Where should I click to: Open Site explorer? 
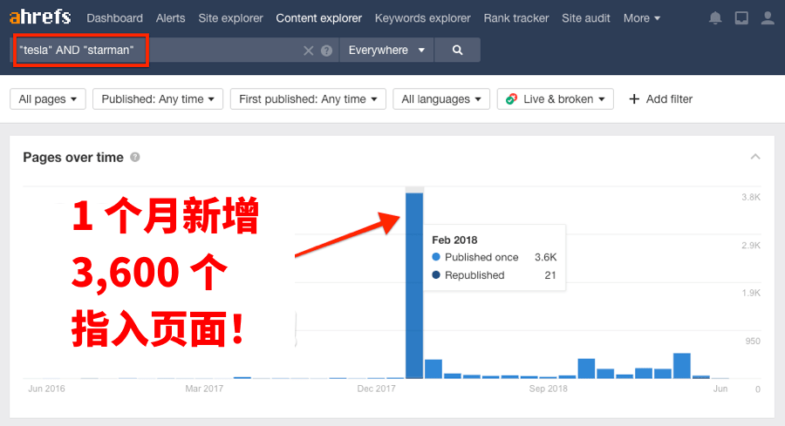(x=230, y=18)
